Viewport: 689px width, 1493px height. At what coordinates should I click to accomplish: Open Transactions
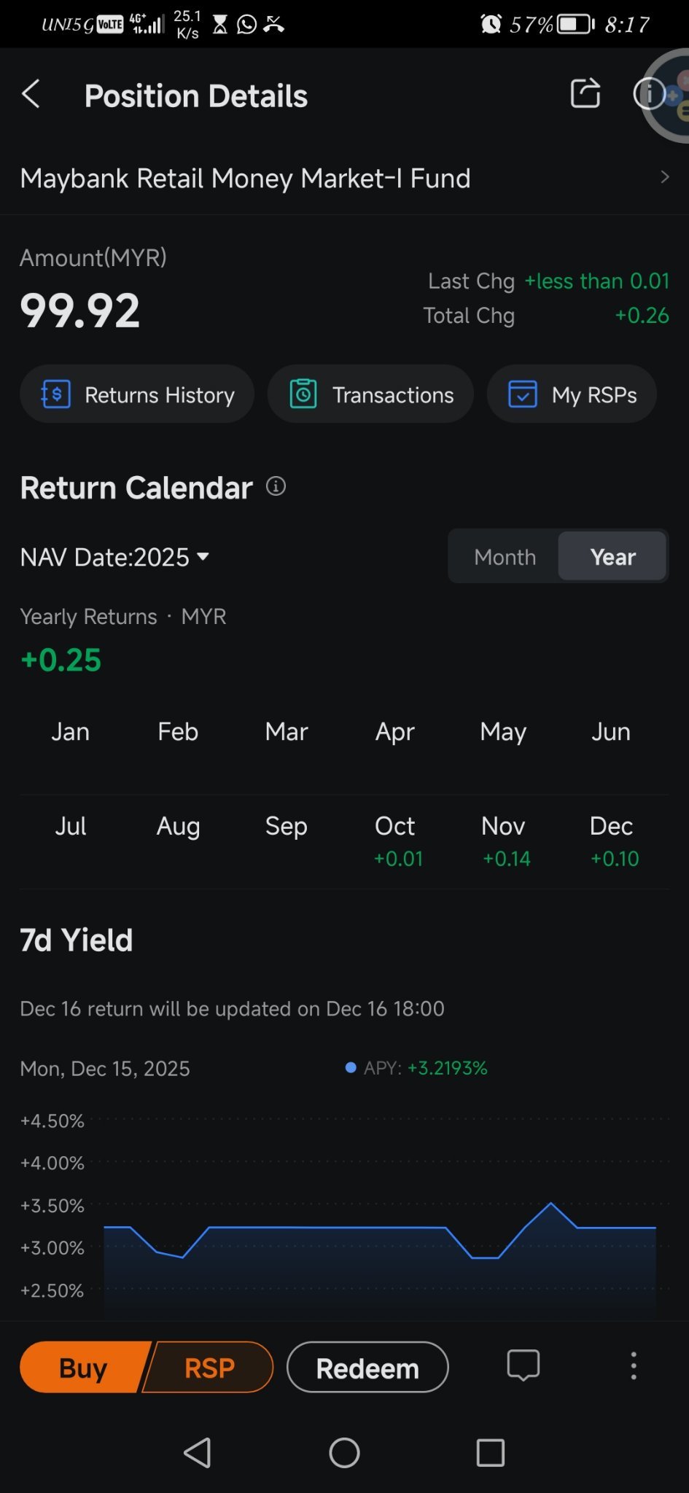370,394
